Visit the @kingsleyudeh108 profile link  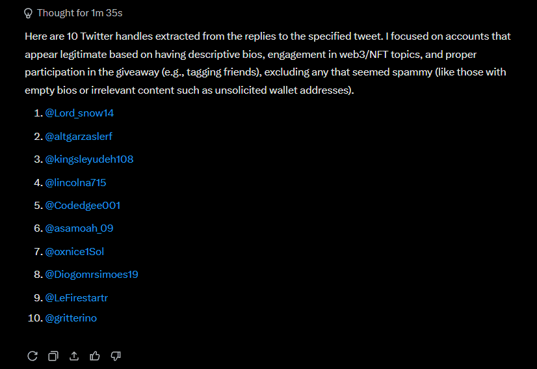click(89, 159)
